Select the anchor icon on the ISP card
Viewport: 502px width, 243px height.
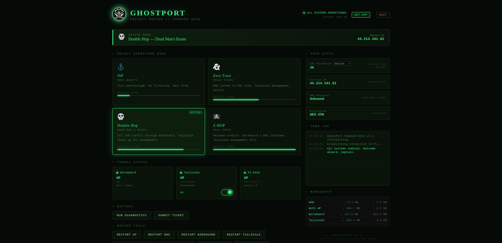coord(121,67)
